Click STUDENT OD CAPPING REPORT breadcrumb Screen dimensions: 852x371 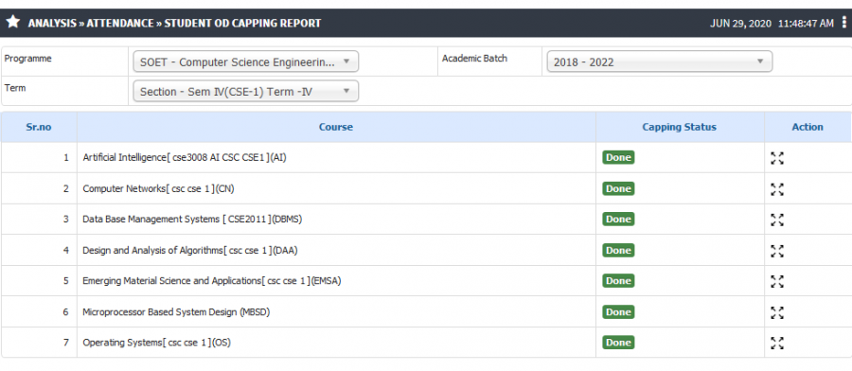pyautogui.click(x=242, y=24)
